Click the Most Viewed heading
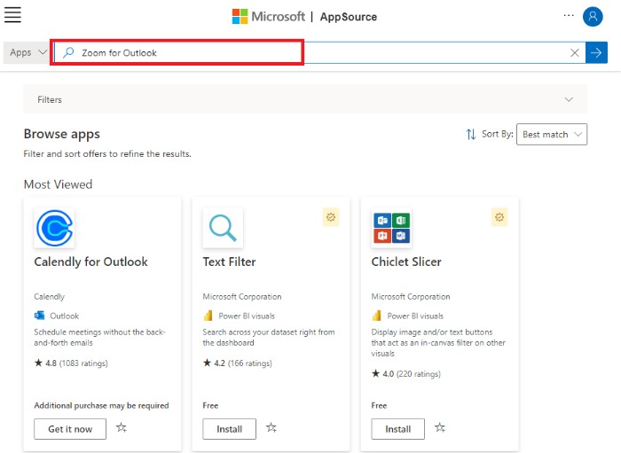The height and width of the screenshot is (453, 621). (58, 184)
